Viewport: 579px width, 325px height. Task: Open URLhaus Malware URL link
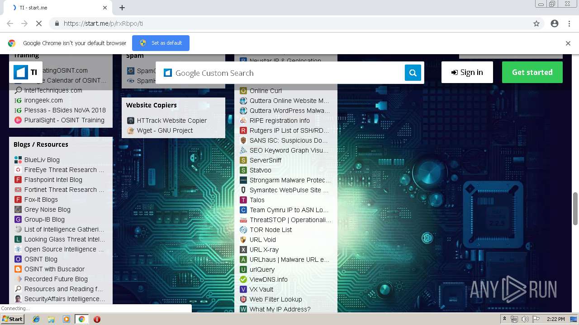point(289,260)
